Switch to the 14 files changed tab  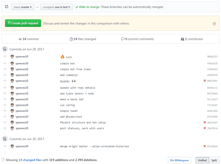83,39
